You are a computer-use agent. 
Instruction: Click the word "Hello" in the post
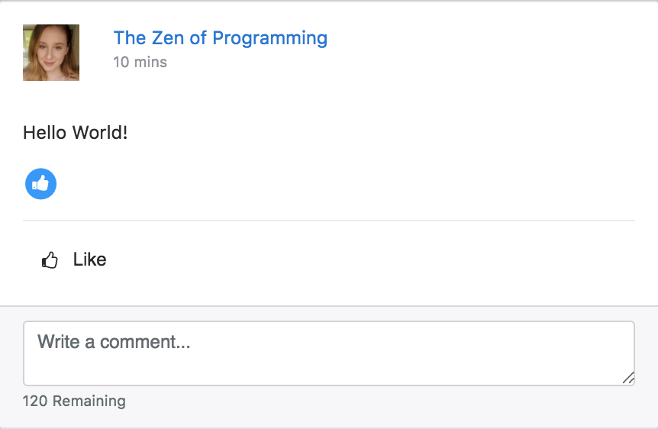pyautogui.click(x=44, y=133)
